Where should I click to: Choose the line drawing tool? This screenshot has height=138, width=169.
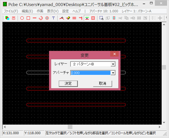pyautogui.click(x=35, y=18)
